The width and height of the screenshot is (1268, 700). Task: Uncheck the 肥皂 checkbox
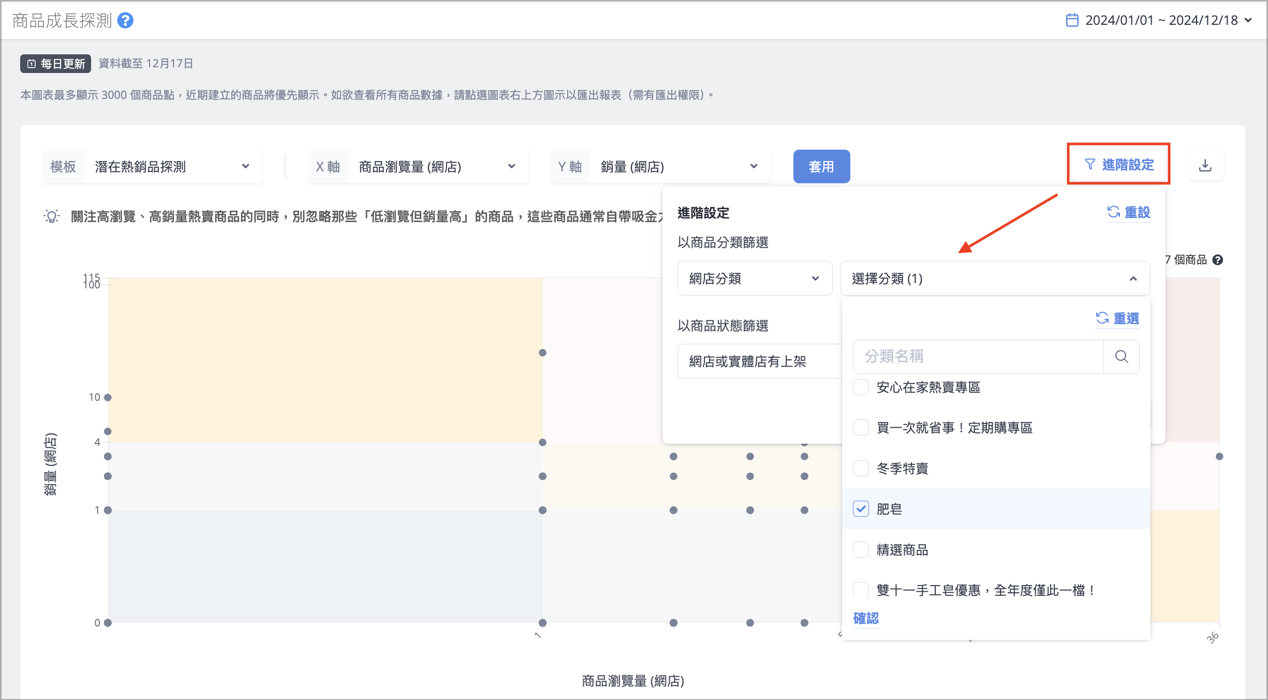[x=861, y=509]
